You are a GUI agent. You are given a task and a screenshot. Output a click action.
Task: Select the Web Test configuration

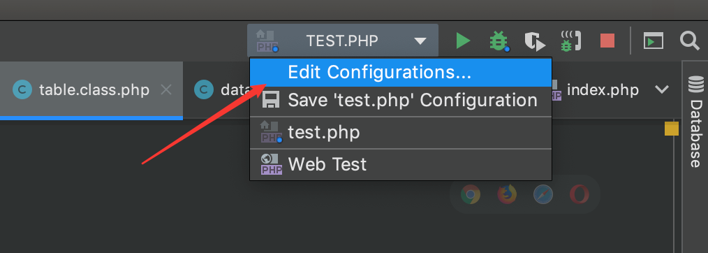[401, 164]
